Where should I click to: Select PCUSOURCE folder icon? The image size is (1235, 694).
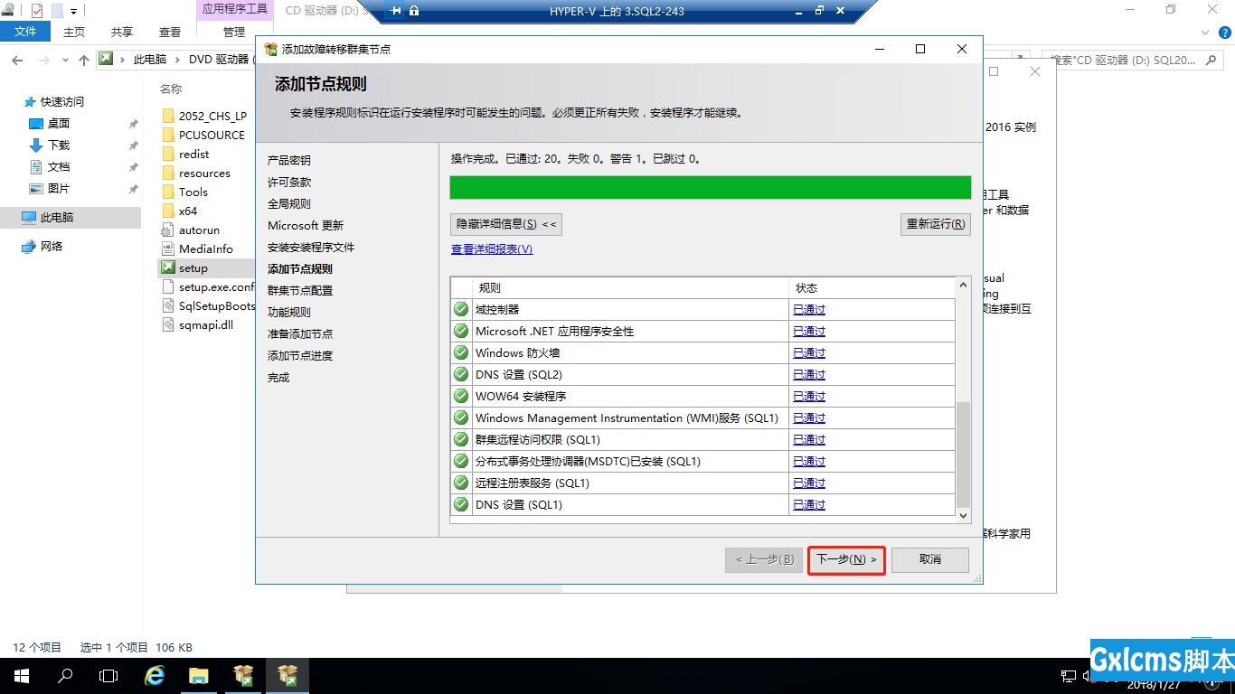click(x=168, y=135)
